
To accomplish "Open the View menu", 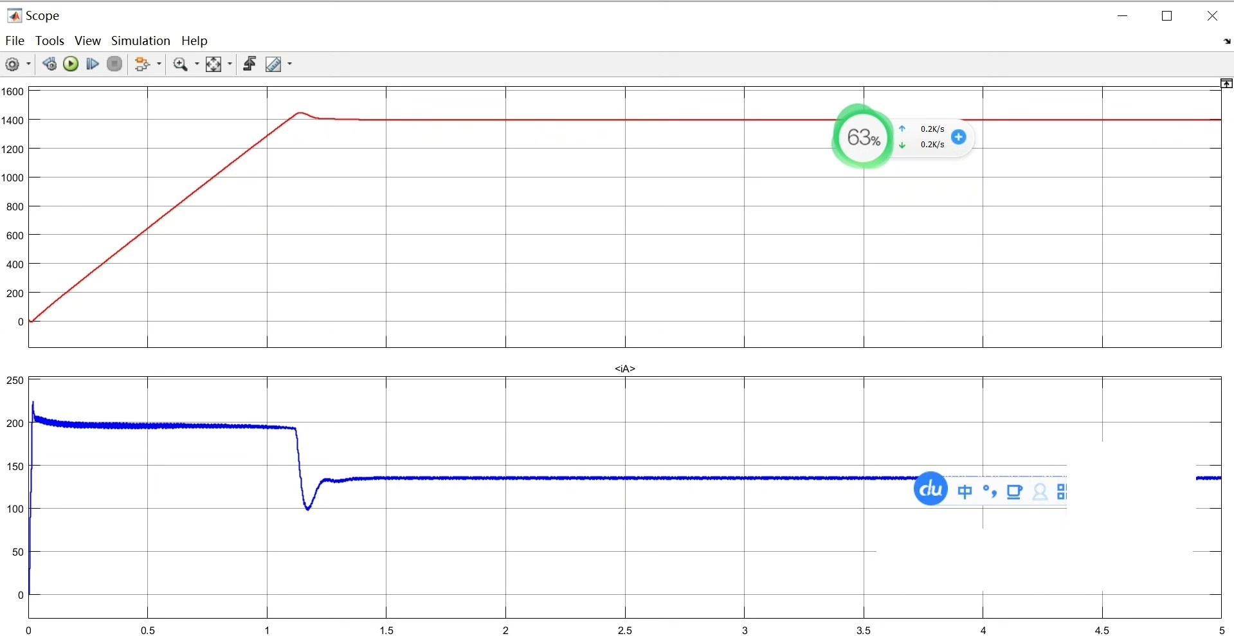I will tap(87, 41).
